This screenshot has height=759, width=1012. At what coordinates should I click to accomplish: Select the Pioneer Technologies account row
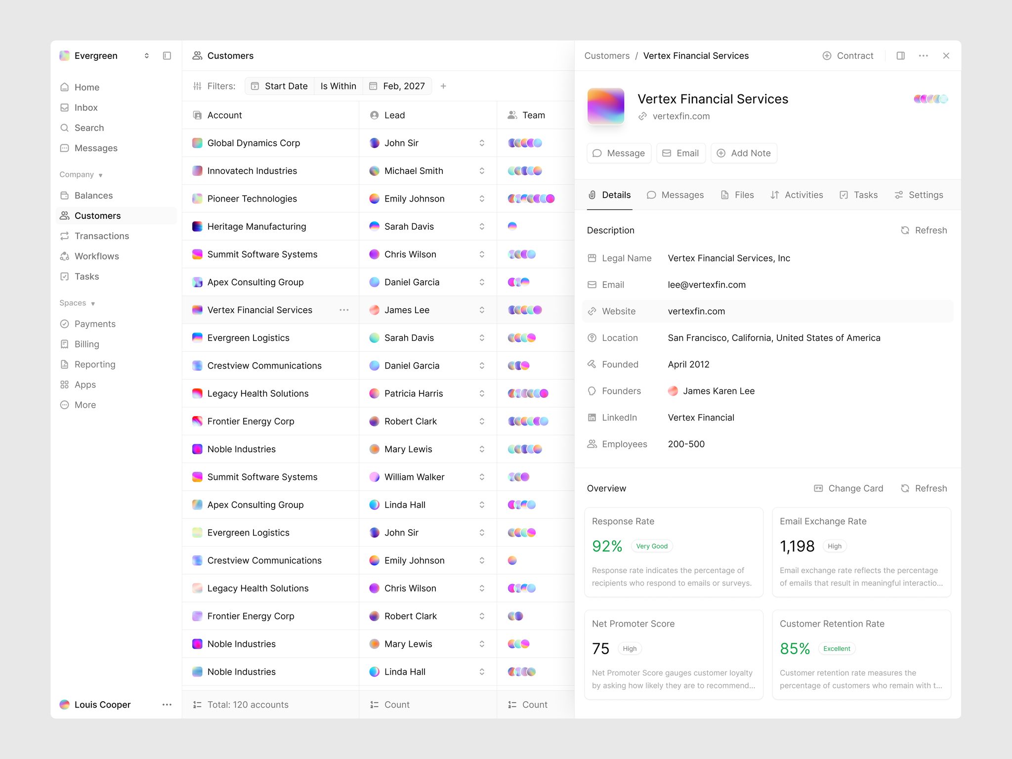pos(270,199)
